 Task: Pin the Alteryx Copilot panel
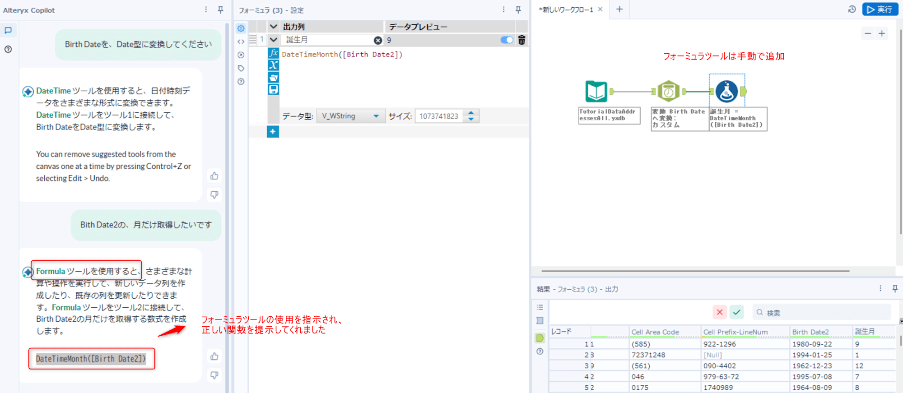pos(220,9)
